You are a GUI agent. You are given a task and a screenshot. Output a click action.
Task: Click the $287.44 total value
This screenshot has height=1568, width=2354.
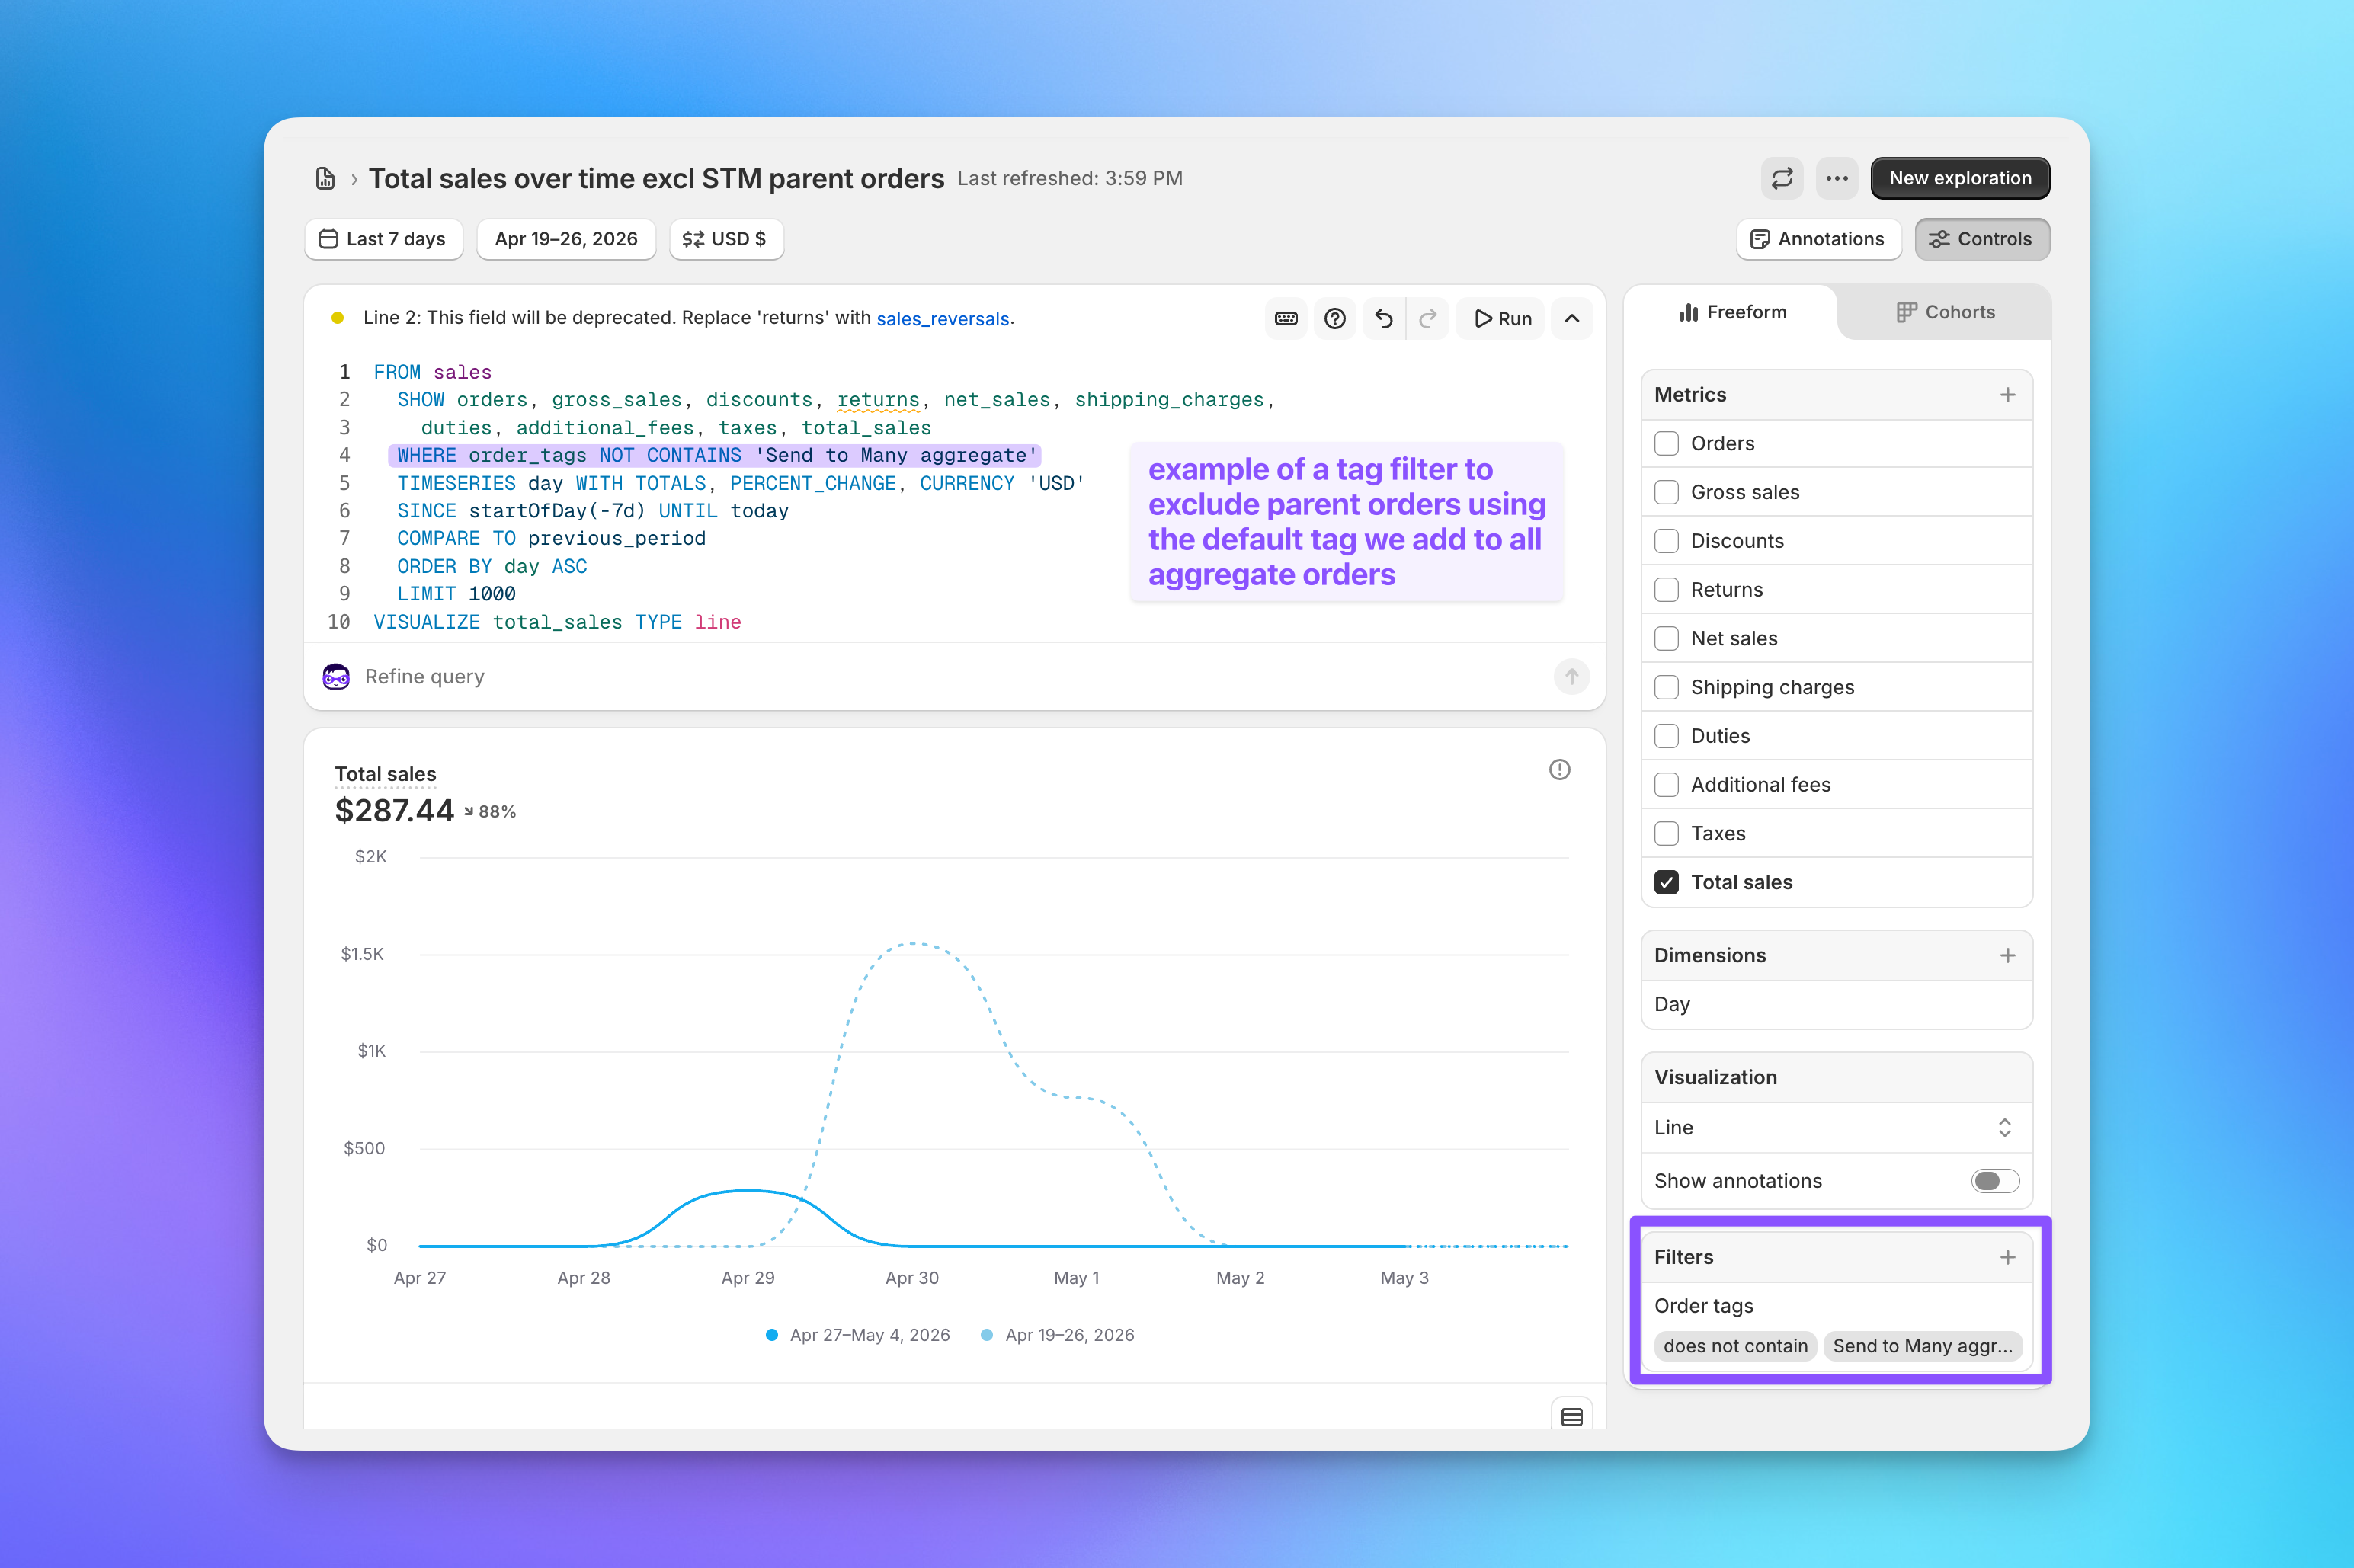click(x=394, y=811)
